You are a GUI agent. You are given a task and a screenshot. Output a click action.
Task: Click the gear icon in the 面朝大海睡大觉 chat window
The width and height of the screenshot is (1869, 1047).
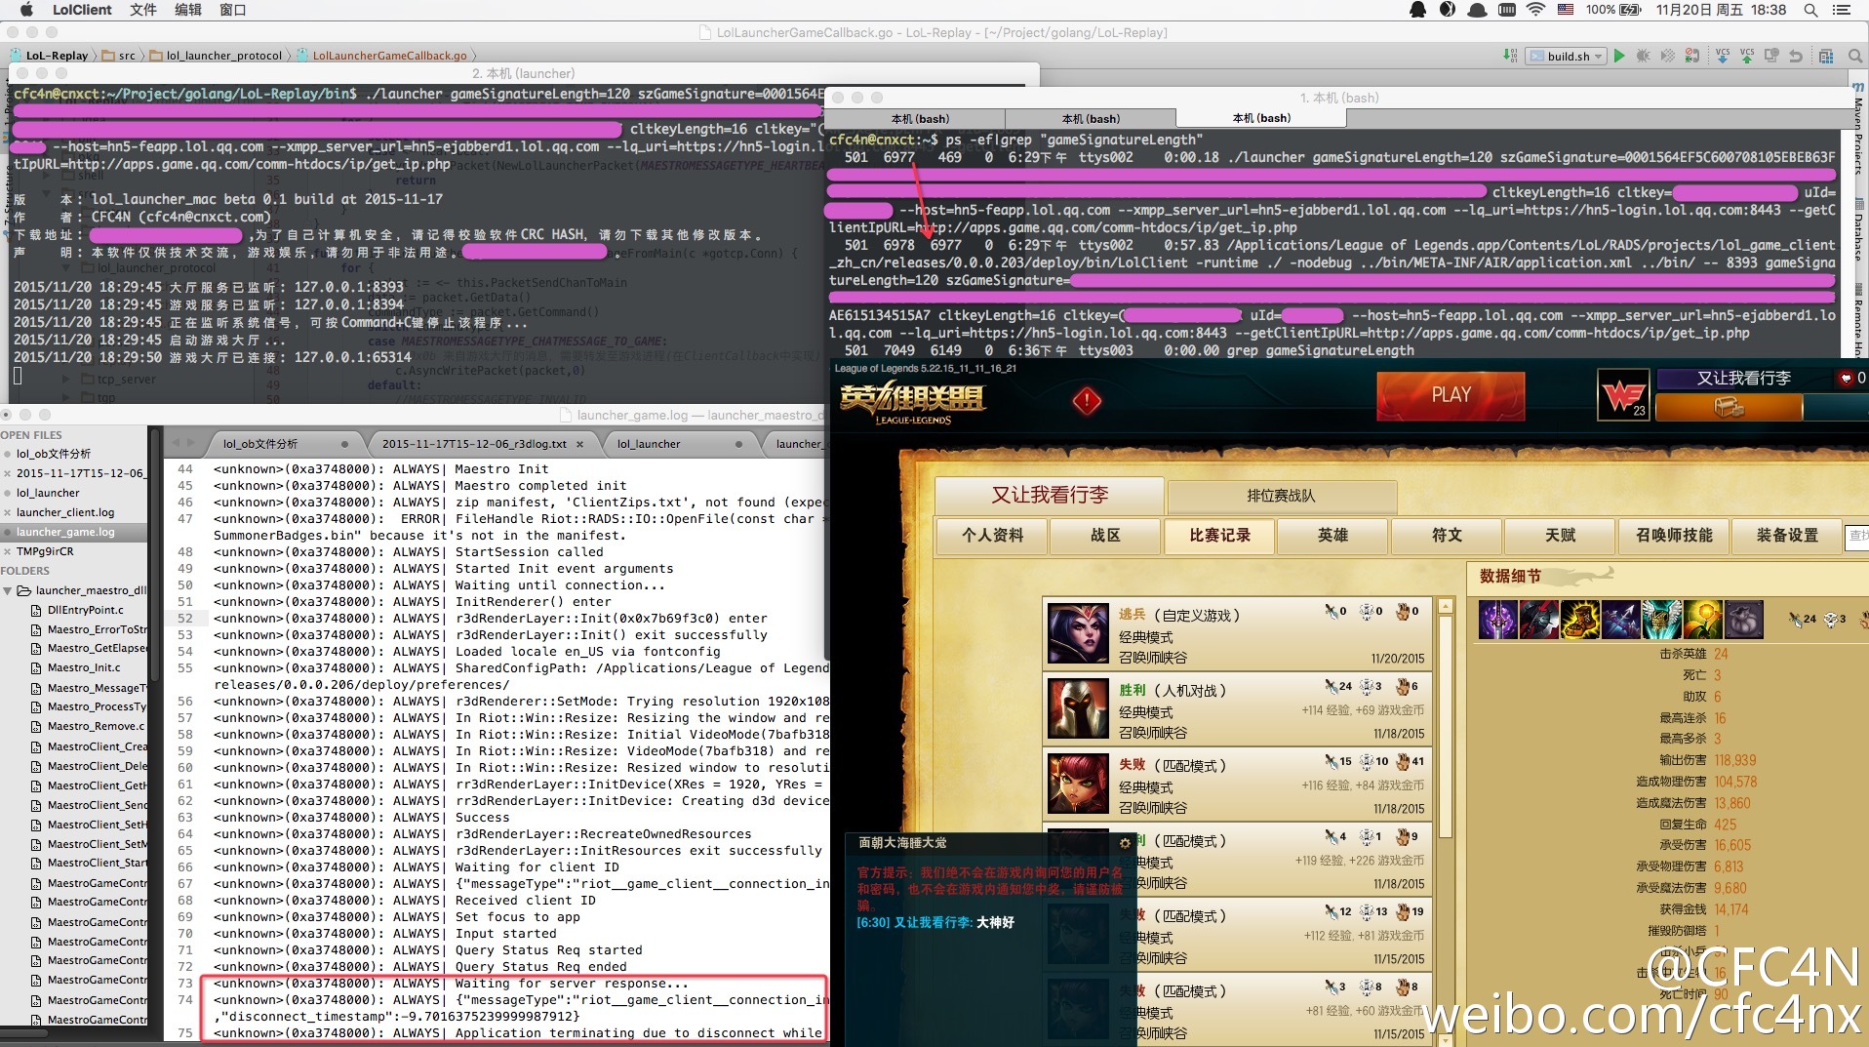(x=1125, y=843)
